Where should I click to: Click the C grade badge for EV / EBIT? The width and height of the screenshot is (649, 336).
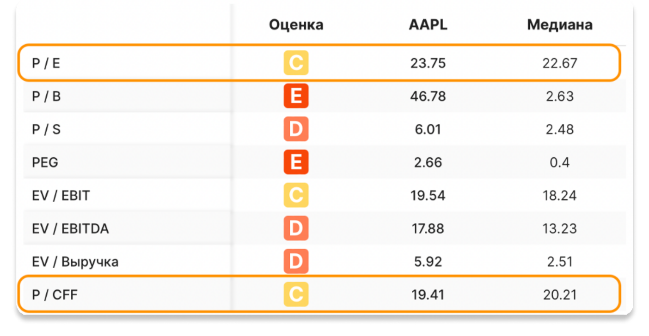tap(296, 196)
